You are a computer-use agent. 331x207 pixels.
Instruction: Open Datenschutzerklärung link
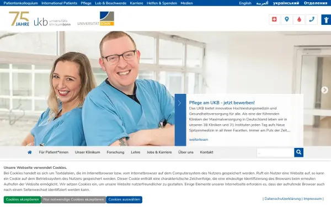(x=282, y=199)
